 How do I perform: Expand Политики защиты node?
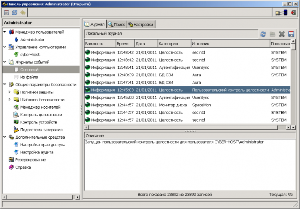[9, 92]
